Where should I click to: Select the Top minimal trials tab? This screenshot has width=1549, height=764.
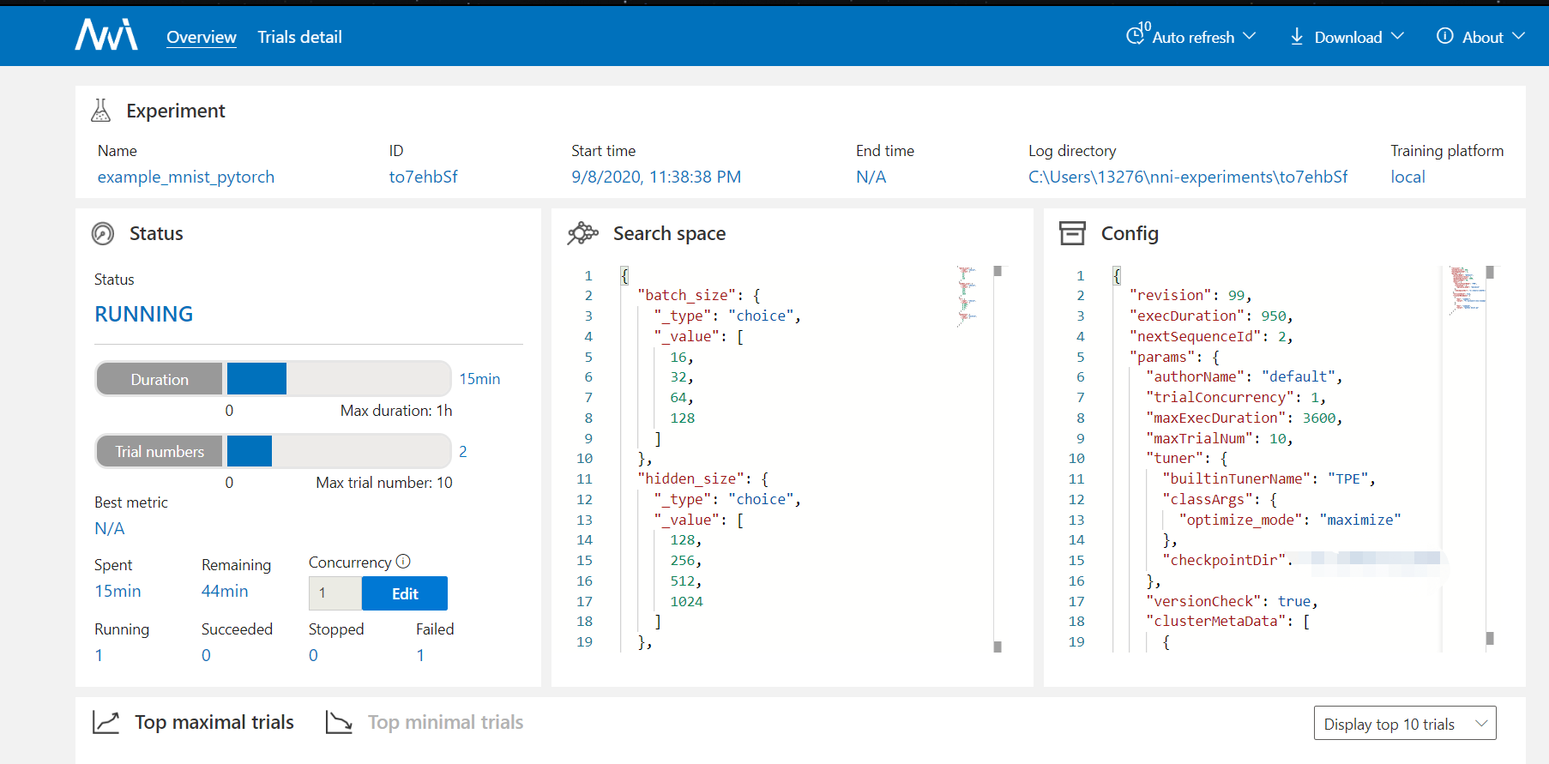(x=445, y=722)
